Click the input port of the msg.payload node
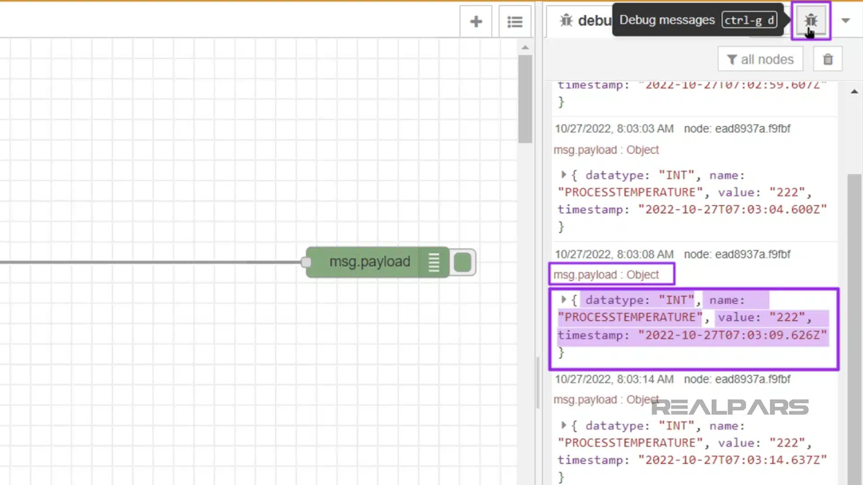 (x=306, y=262)
